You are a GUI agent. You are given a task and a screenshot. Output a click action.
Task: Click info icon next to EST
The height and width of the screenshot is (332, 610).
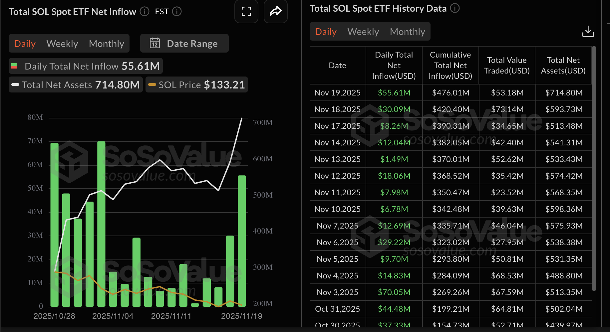[x=177, y=12]
